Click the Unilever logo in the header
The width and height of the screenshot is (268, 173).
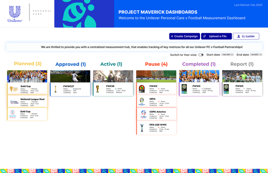point(15,14)
